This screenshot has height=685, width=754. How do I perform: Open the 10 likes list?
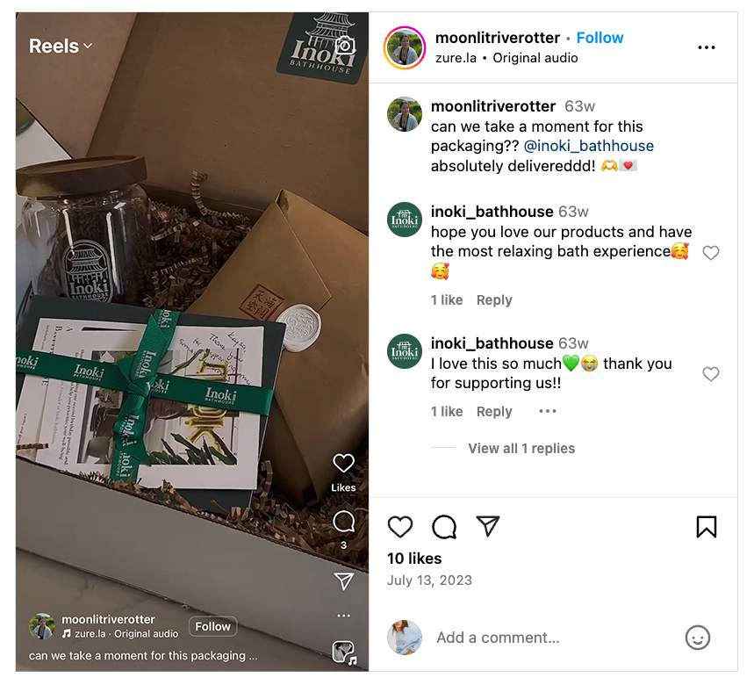point(413,558)
